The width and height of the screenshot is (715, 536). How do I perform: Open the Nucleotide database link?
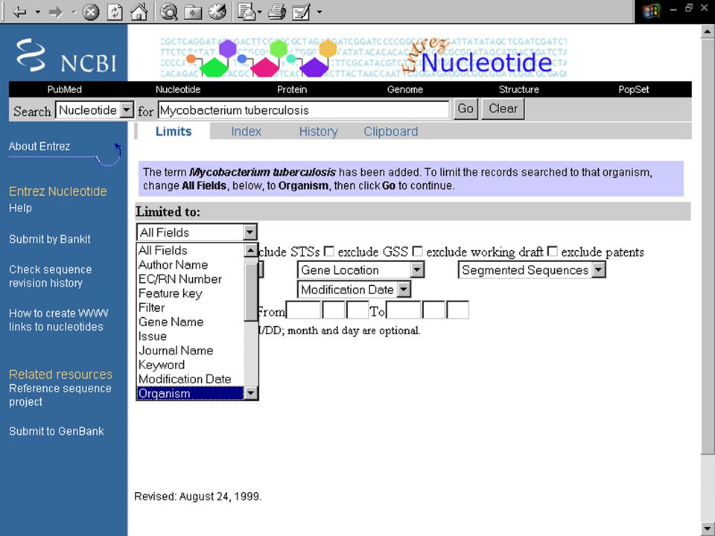point(178,89)
